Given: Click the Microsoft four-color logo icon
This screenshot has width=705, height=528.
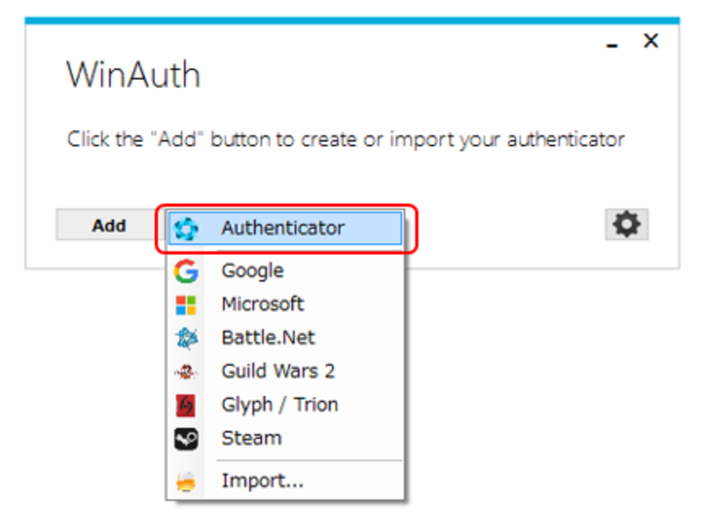Looking at the screenshot, I should click(186, 305).
